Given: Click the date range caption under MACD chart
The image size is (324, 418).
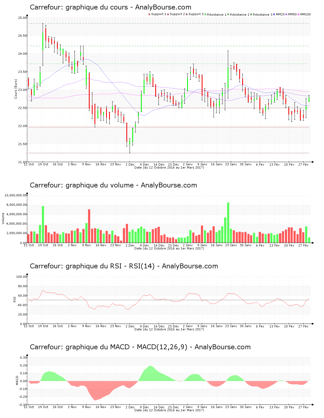Looking at the screenshot, I should [x=169, y=410].
